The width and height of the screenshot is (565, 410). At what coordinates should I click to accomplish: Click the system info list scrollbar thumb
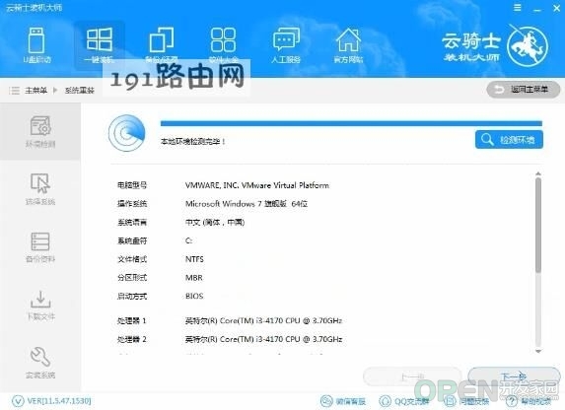pyautogui.click(x=538, y=225)
